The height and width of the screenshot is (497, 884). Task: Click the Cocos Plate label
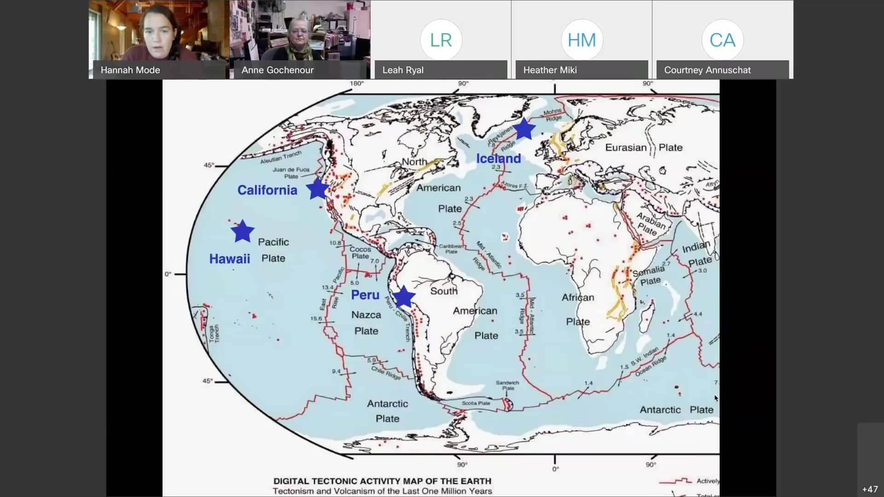coord(360,253)
